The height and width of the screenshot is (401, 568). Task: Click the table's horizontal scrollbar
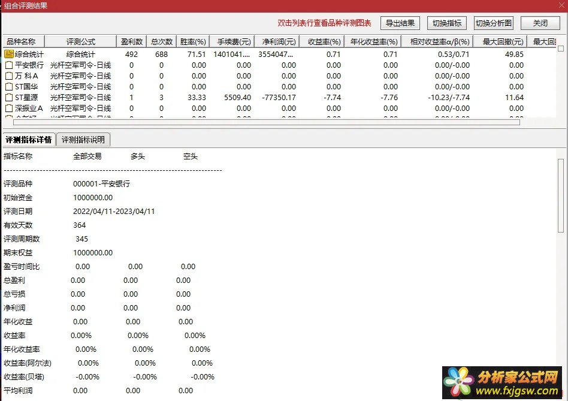267,122
